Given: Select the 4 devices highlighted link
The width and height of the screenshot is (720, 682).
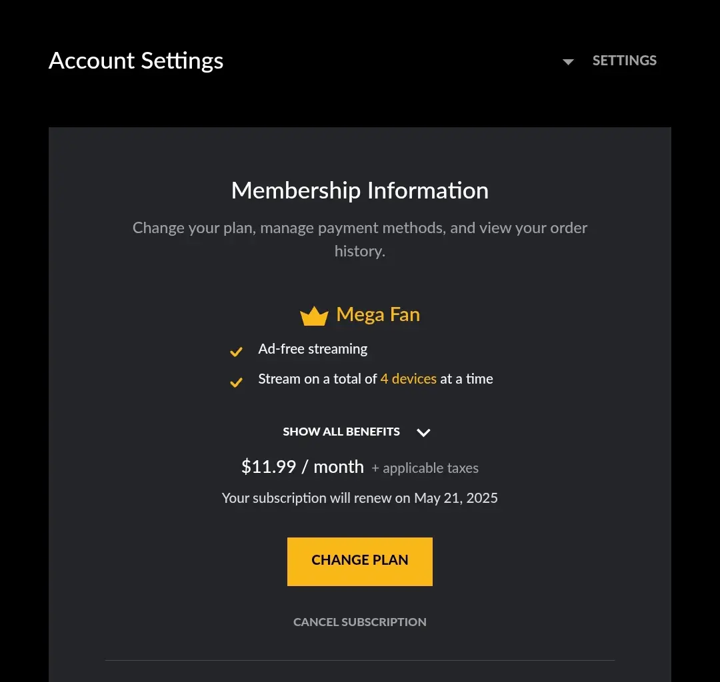Looking at the screenshot, I should pyautogui.click(x=408, y=379).
